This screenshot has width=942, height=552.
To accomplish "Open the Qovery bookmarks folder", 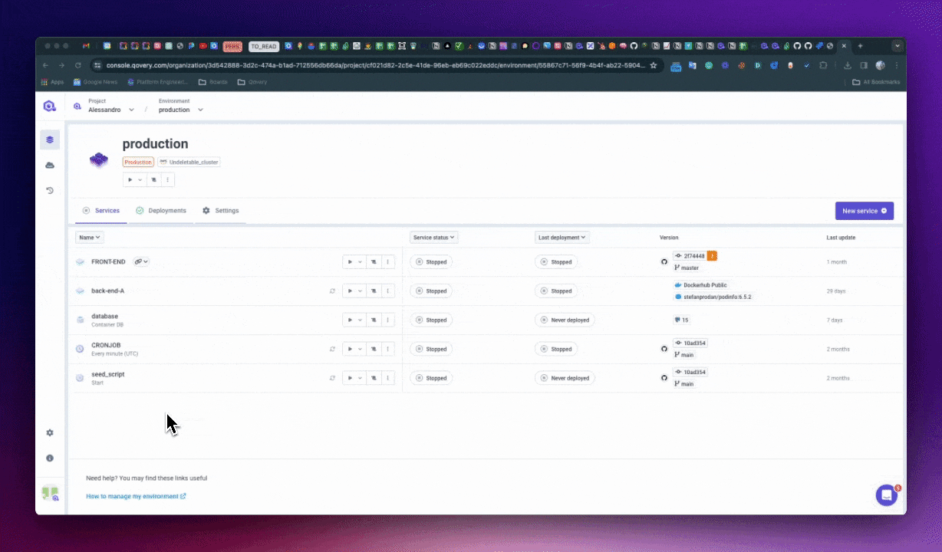I will 252,82.
